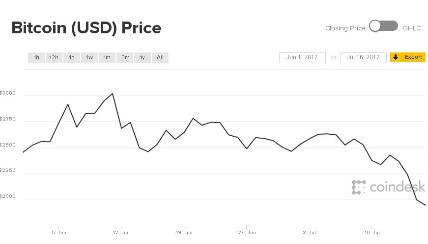Screen dimensions: 428x244
Task: Set chart range to 1m
Action: pyautogui.click(x=107, y=58)
